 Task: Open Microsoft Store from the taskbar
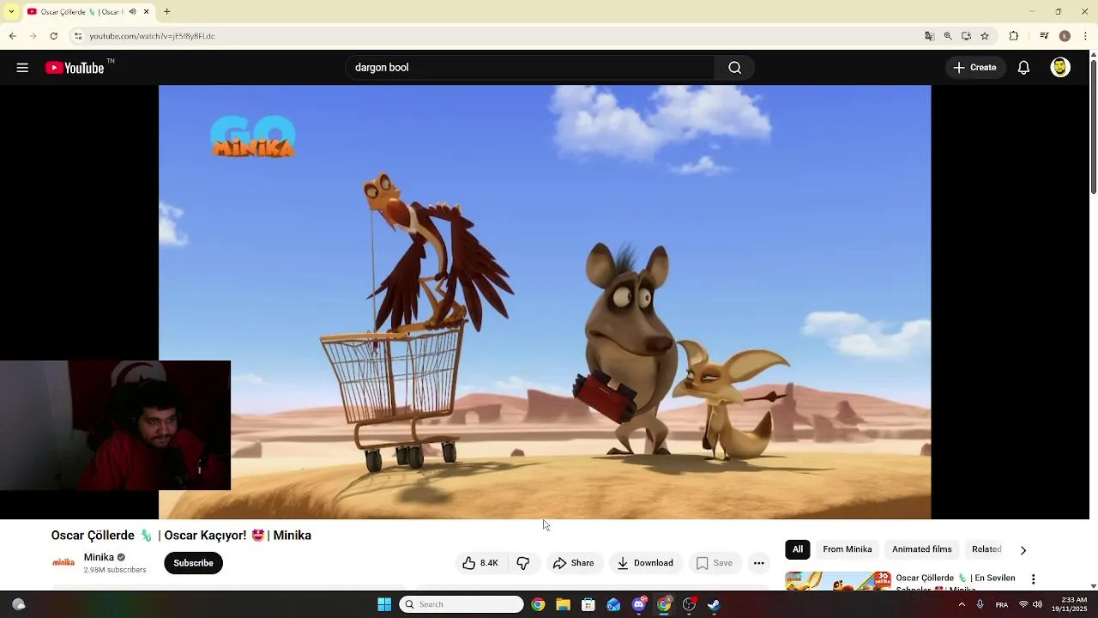point(588,604)
